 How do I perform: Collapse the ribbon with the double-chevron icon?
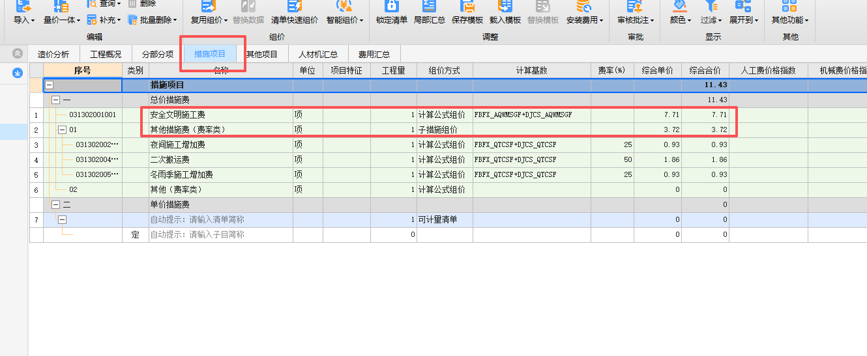pos(18,53)
